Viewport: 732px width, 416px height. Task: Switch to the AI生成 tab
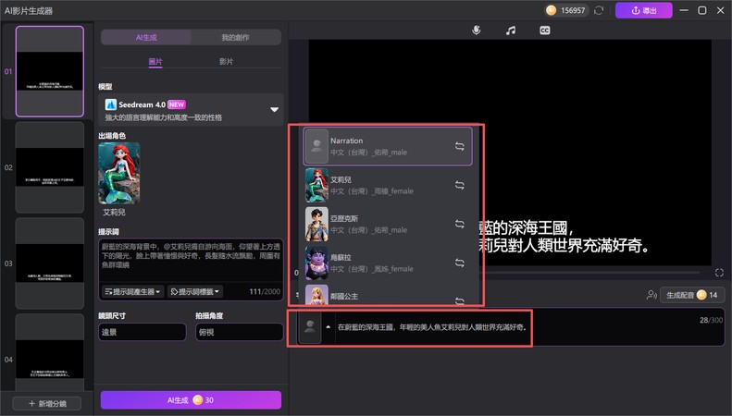pyautogui.click(x=146, y=37)
